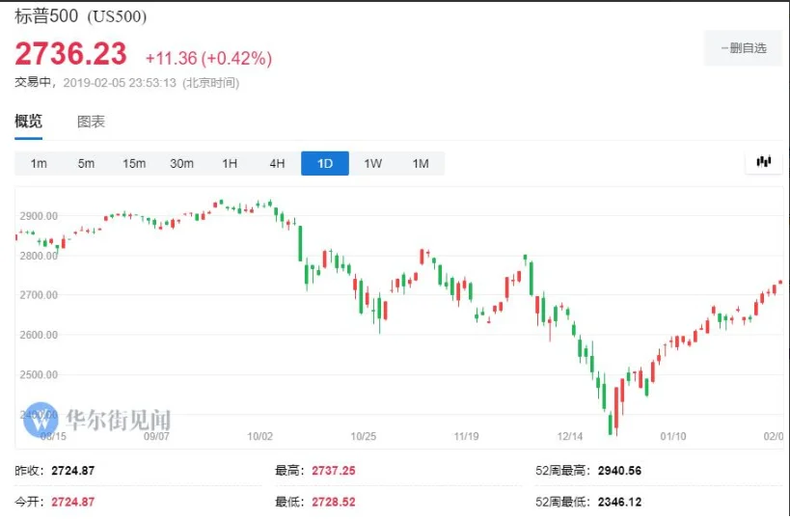Select the 1W timeframe
This screenshot has height=519, width=790.
373,163
